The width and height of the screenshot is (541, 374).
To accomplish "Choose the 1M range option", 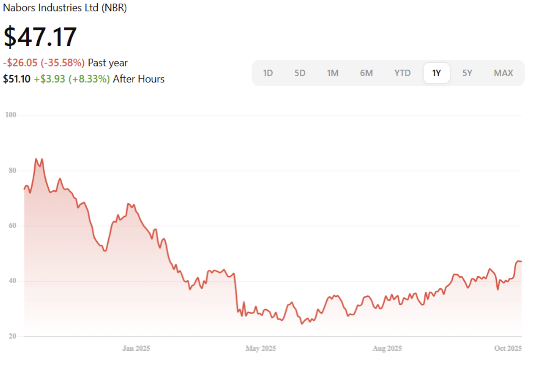I will (x=332, y=73).
